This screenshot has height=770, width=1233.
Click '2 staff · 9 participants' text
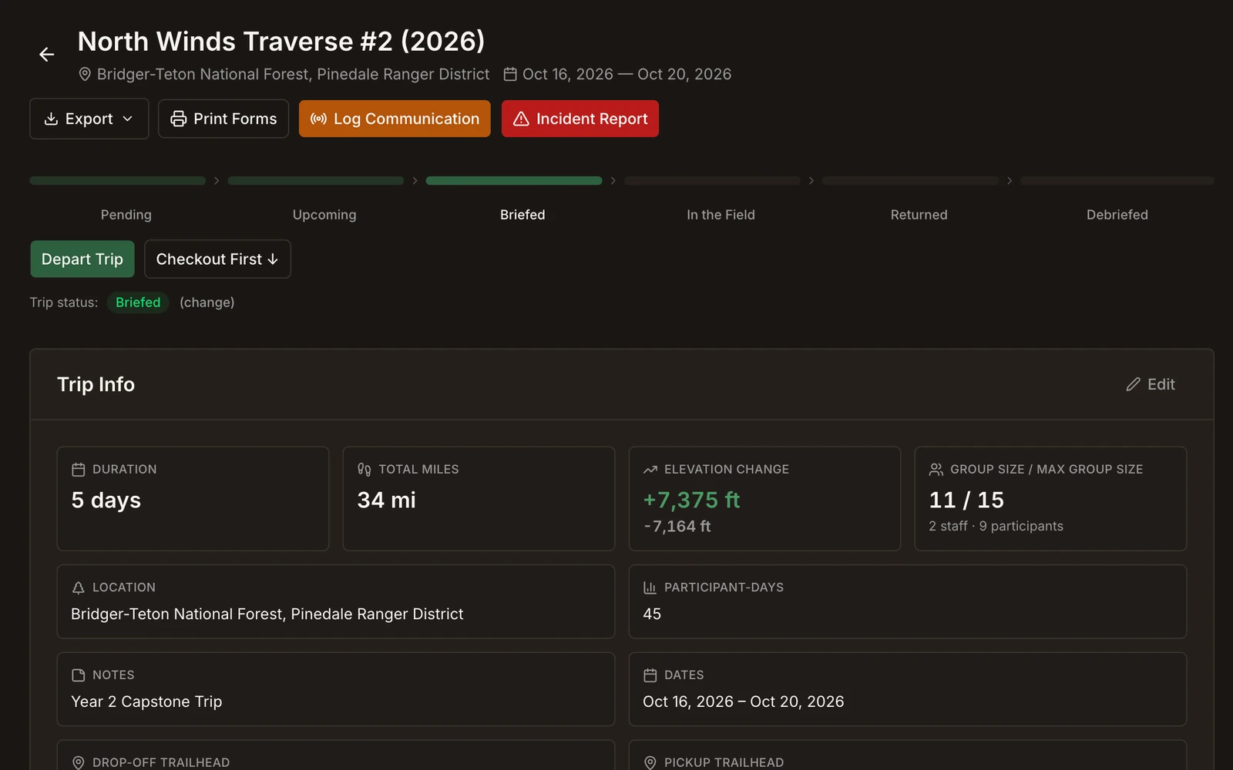(x=996, y=527)
